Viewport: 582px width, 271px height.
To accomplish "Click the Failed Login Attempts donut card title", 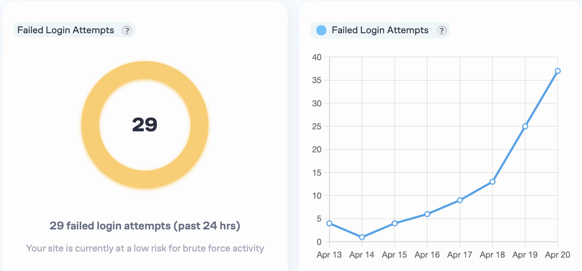I will pyautogui.click(x=66, y=30).
